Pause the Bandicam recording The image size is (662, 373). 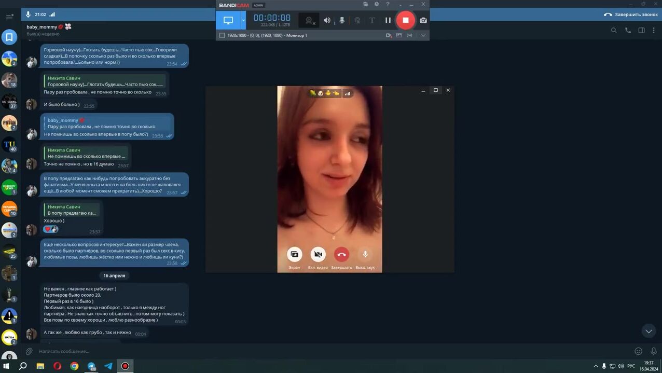coord(388,20)
